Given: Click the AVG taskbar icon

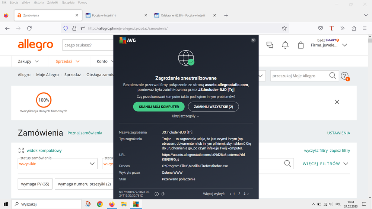Looking at the screenshot, I should point(136,204).
